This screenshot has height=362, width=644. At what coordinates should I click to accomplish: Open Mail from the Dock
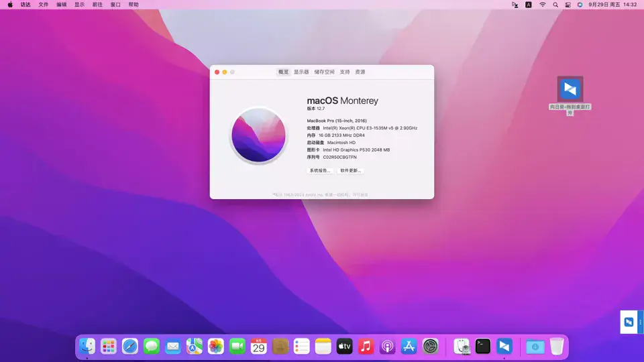tap(173, 347)
